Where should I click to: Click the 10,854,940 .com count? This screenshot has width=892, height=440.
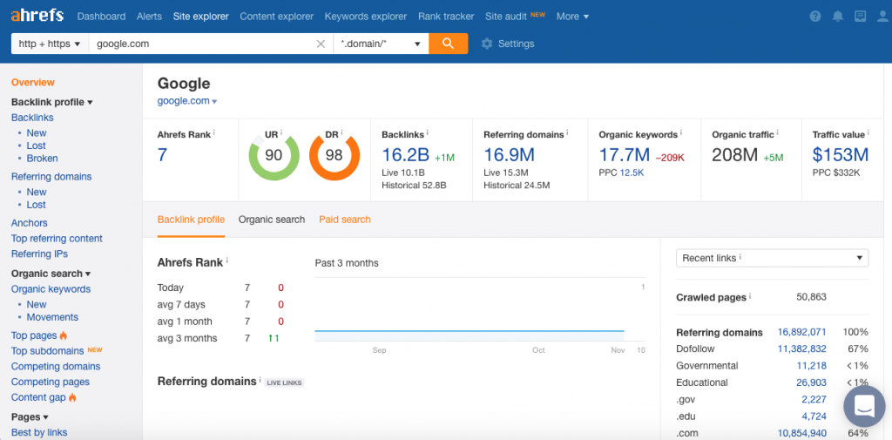(x=802, y=433)
